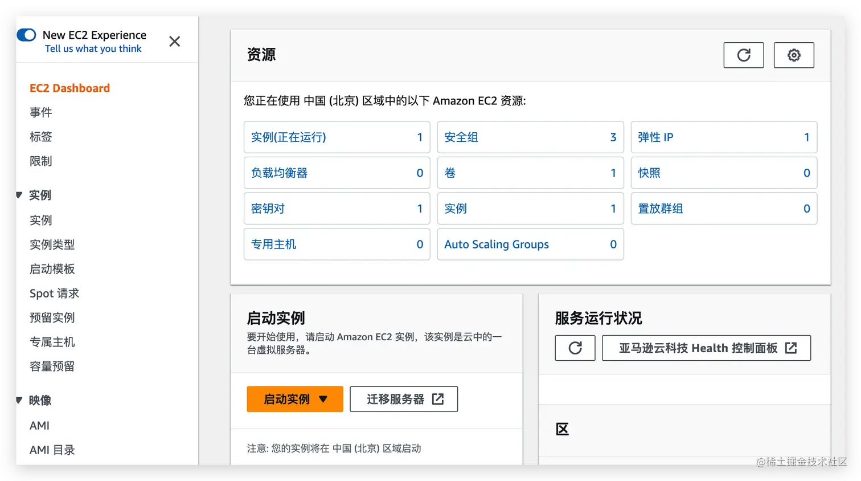Open 实例 under the 实例 section
This screenshot has height=481, width=861.
pyautogui.click(x=41, y=220)
